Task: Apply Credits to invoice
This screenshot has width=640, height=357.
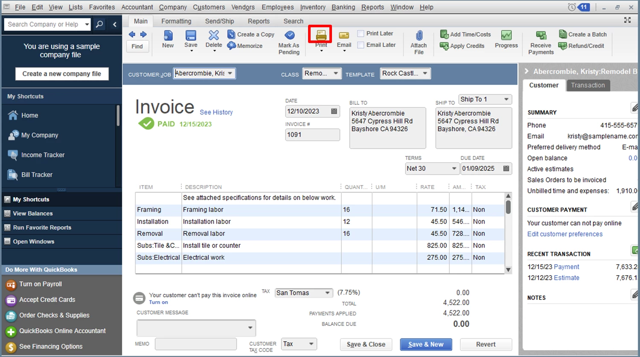Action: (x=462, y=46)
